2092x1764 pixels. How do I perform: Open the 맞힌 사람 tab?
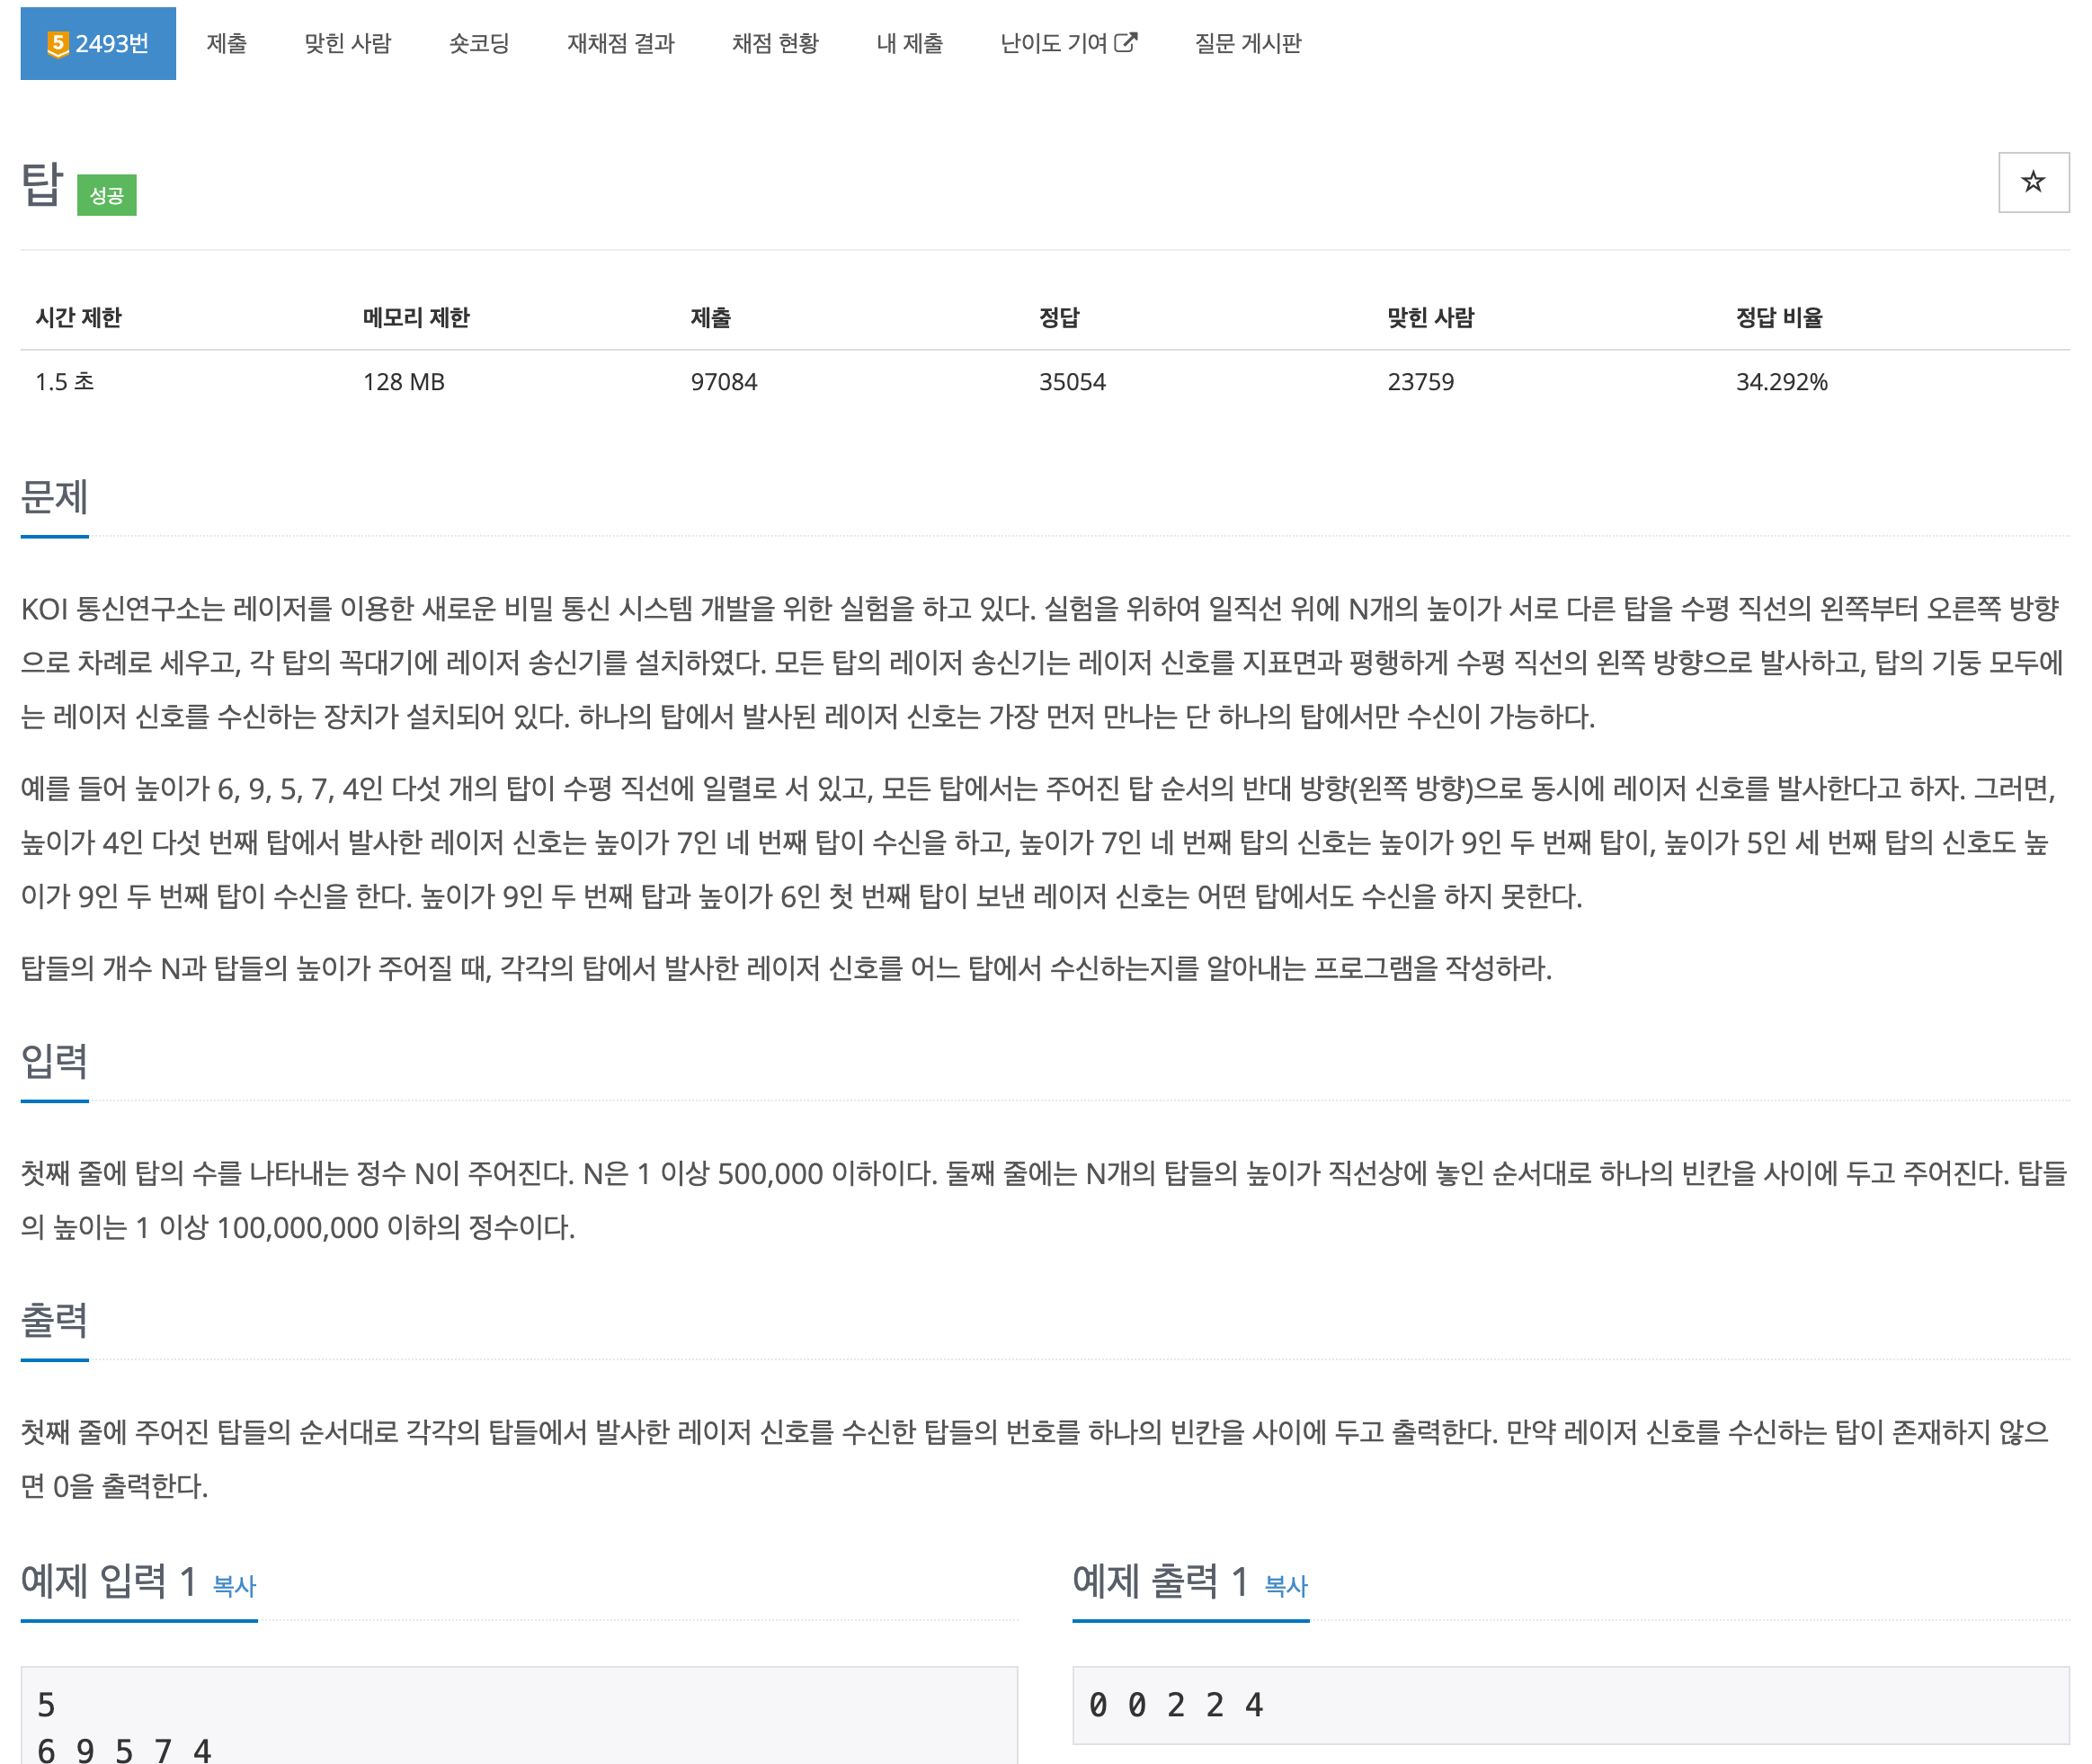coord(347,44)
